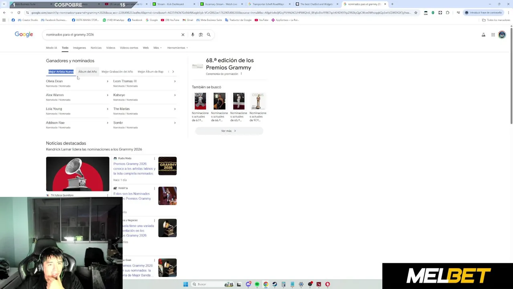Start voice search with the microphone icon

tap(193, 35)
